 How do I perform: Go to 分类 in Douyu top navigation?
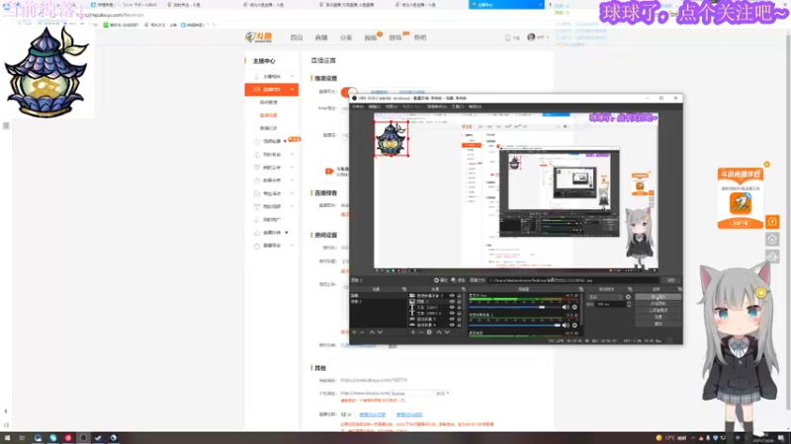click(345, 37)
